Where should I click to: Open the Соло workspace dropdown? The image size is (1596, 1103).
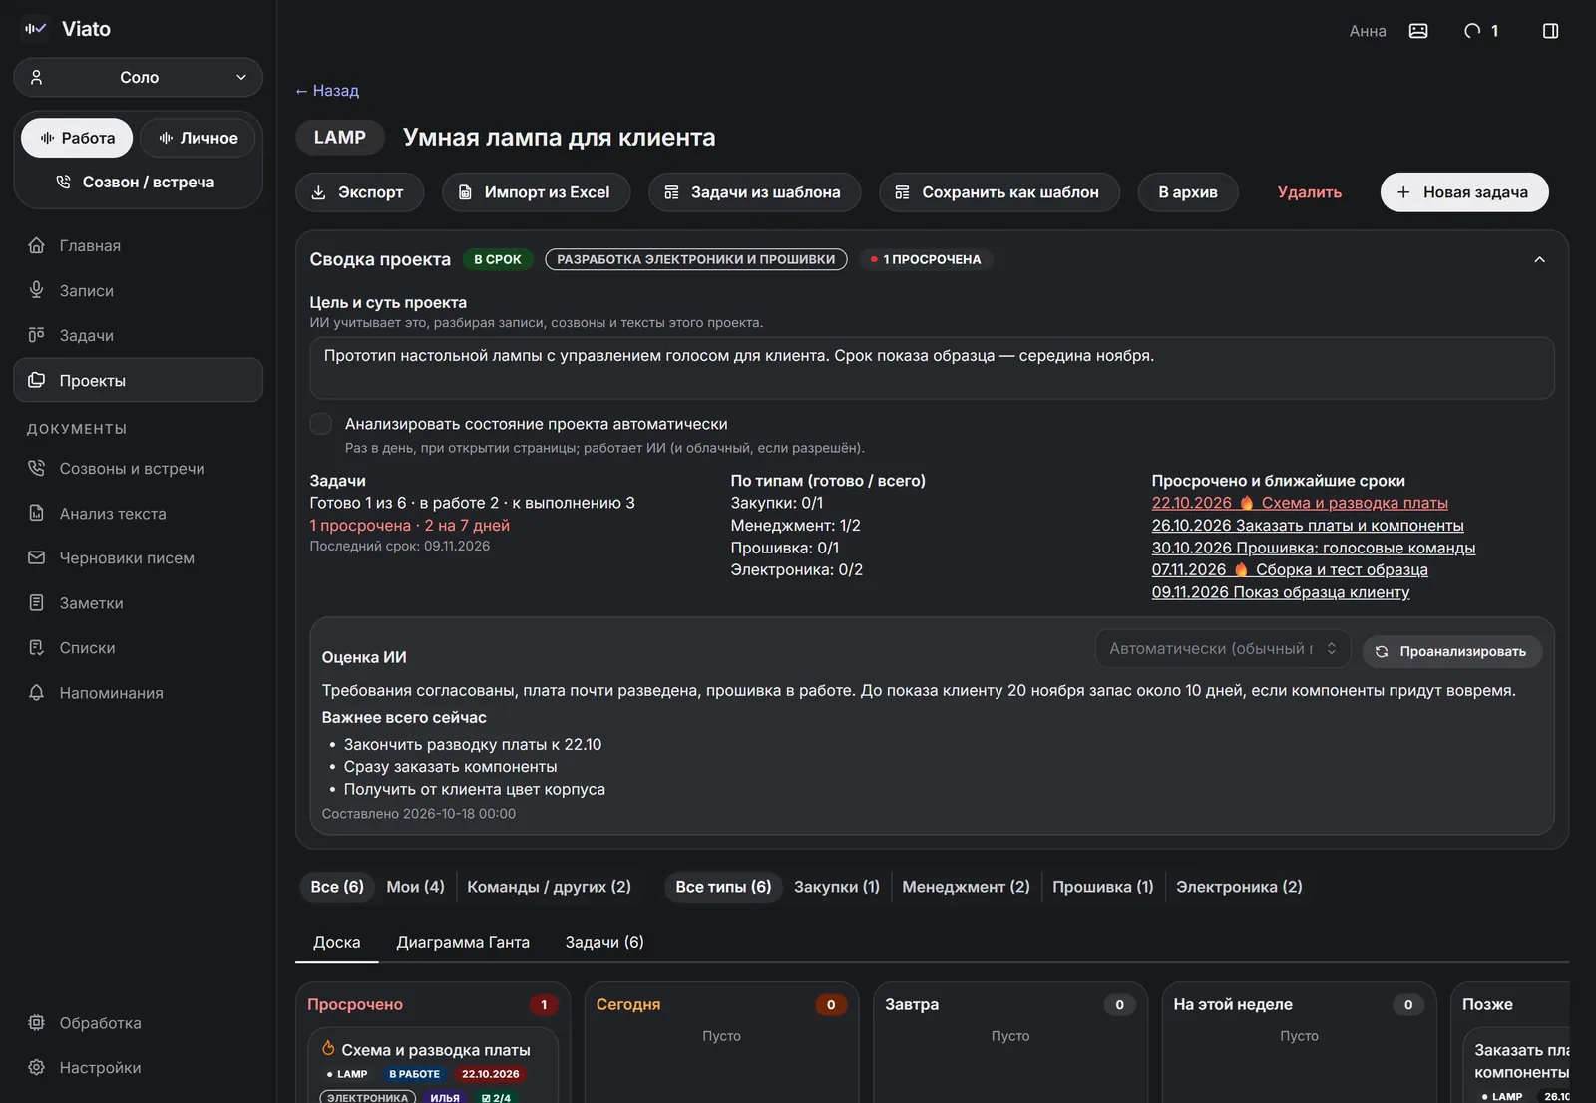[138, 77]
